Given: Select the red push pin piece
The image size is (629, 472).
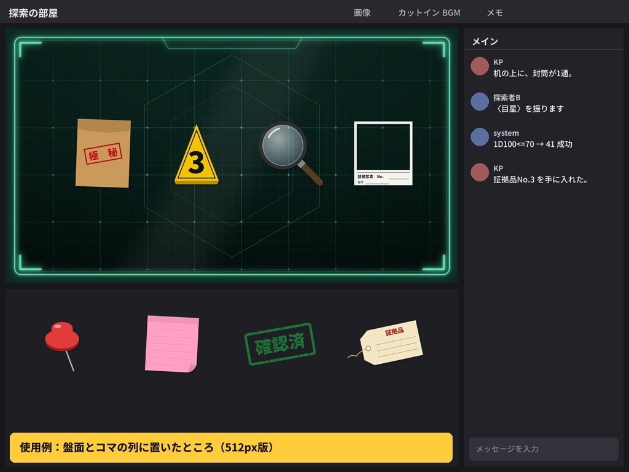Looking at the screenshot, I should coord(62,346).
